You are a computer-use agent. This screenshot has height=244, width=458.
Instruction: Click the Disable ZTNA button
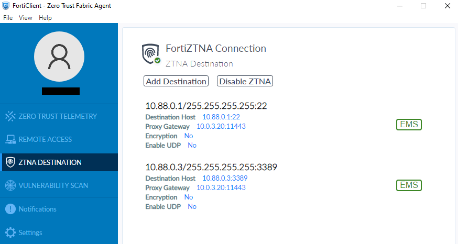point(245,81)
